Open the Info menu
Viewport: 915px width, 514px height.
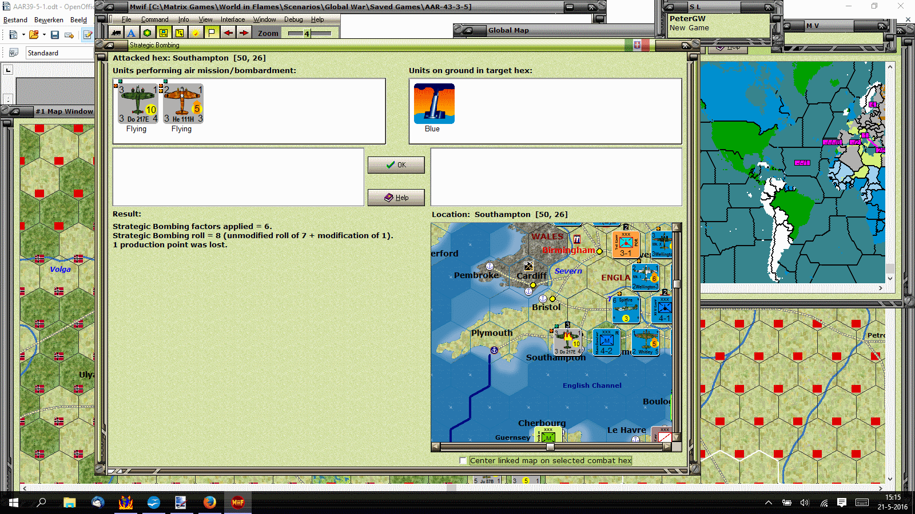click(183, 19)
